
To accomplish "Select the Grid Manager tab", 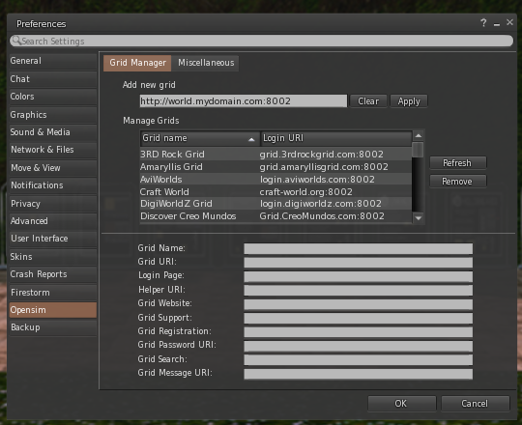I will 137,63.
